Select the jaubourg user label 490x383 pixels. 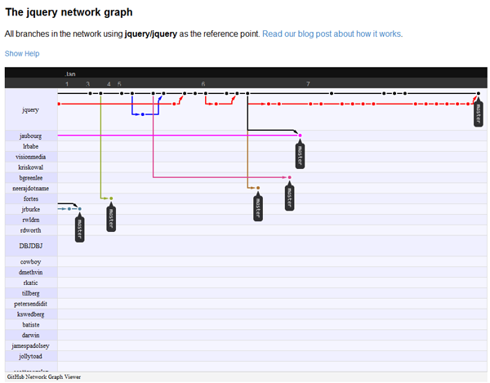pyautogui.click(x=30, y=136)
